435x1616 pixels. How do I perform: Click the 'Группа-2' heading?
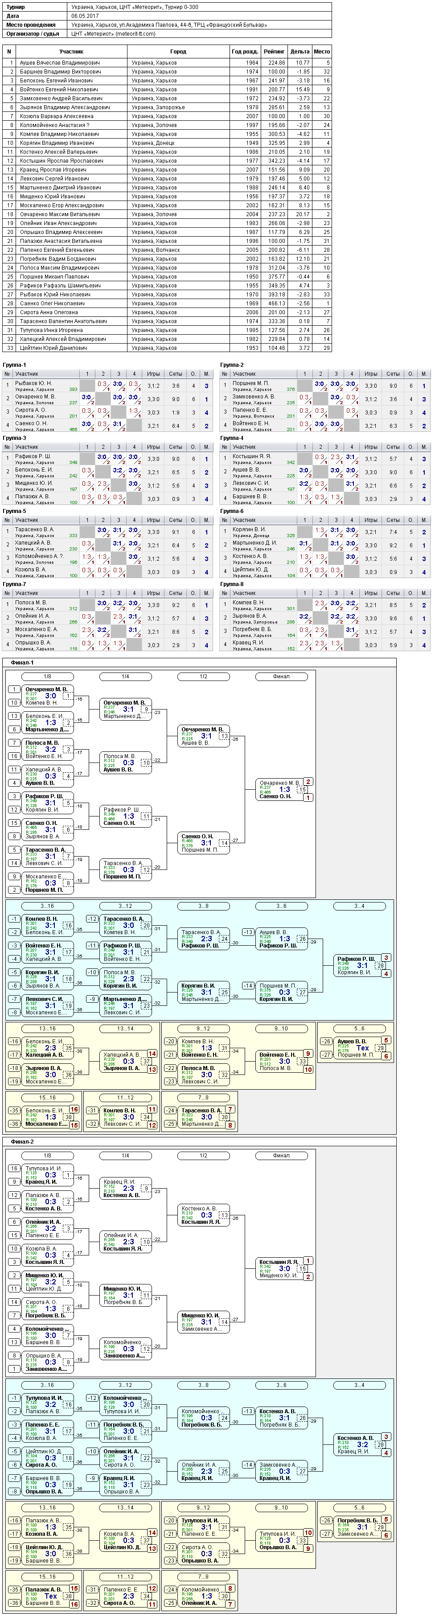point(232,365)
